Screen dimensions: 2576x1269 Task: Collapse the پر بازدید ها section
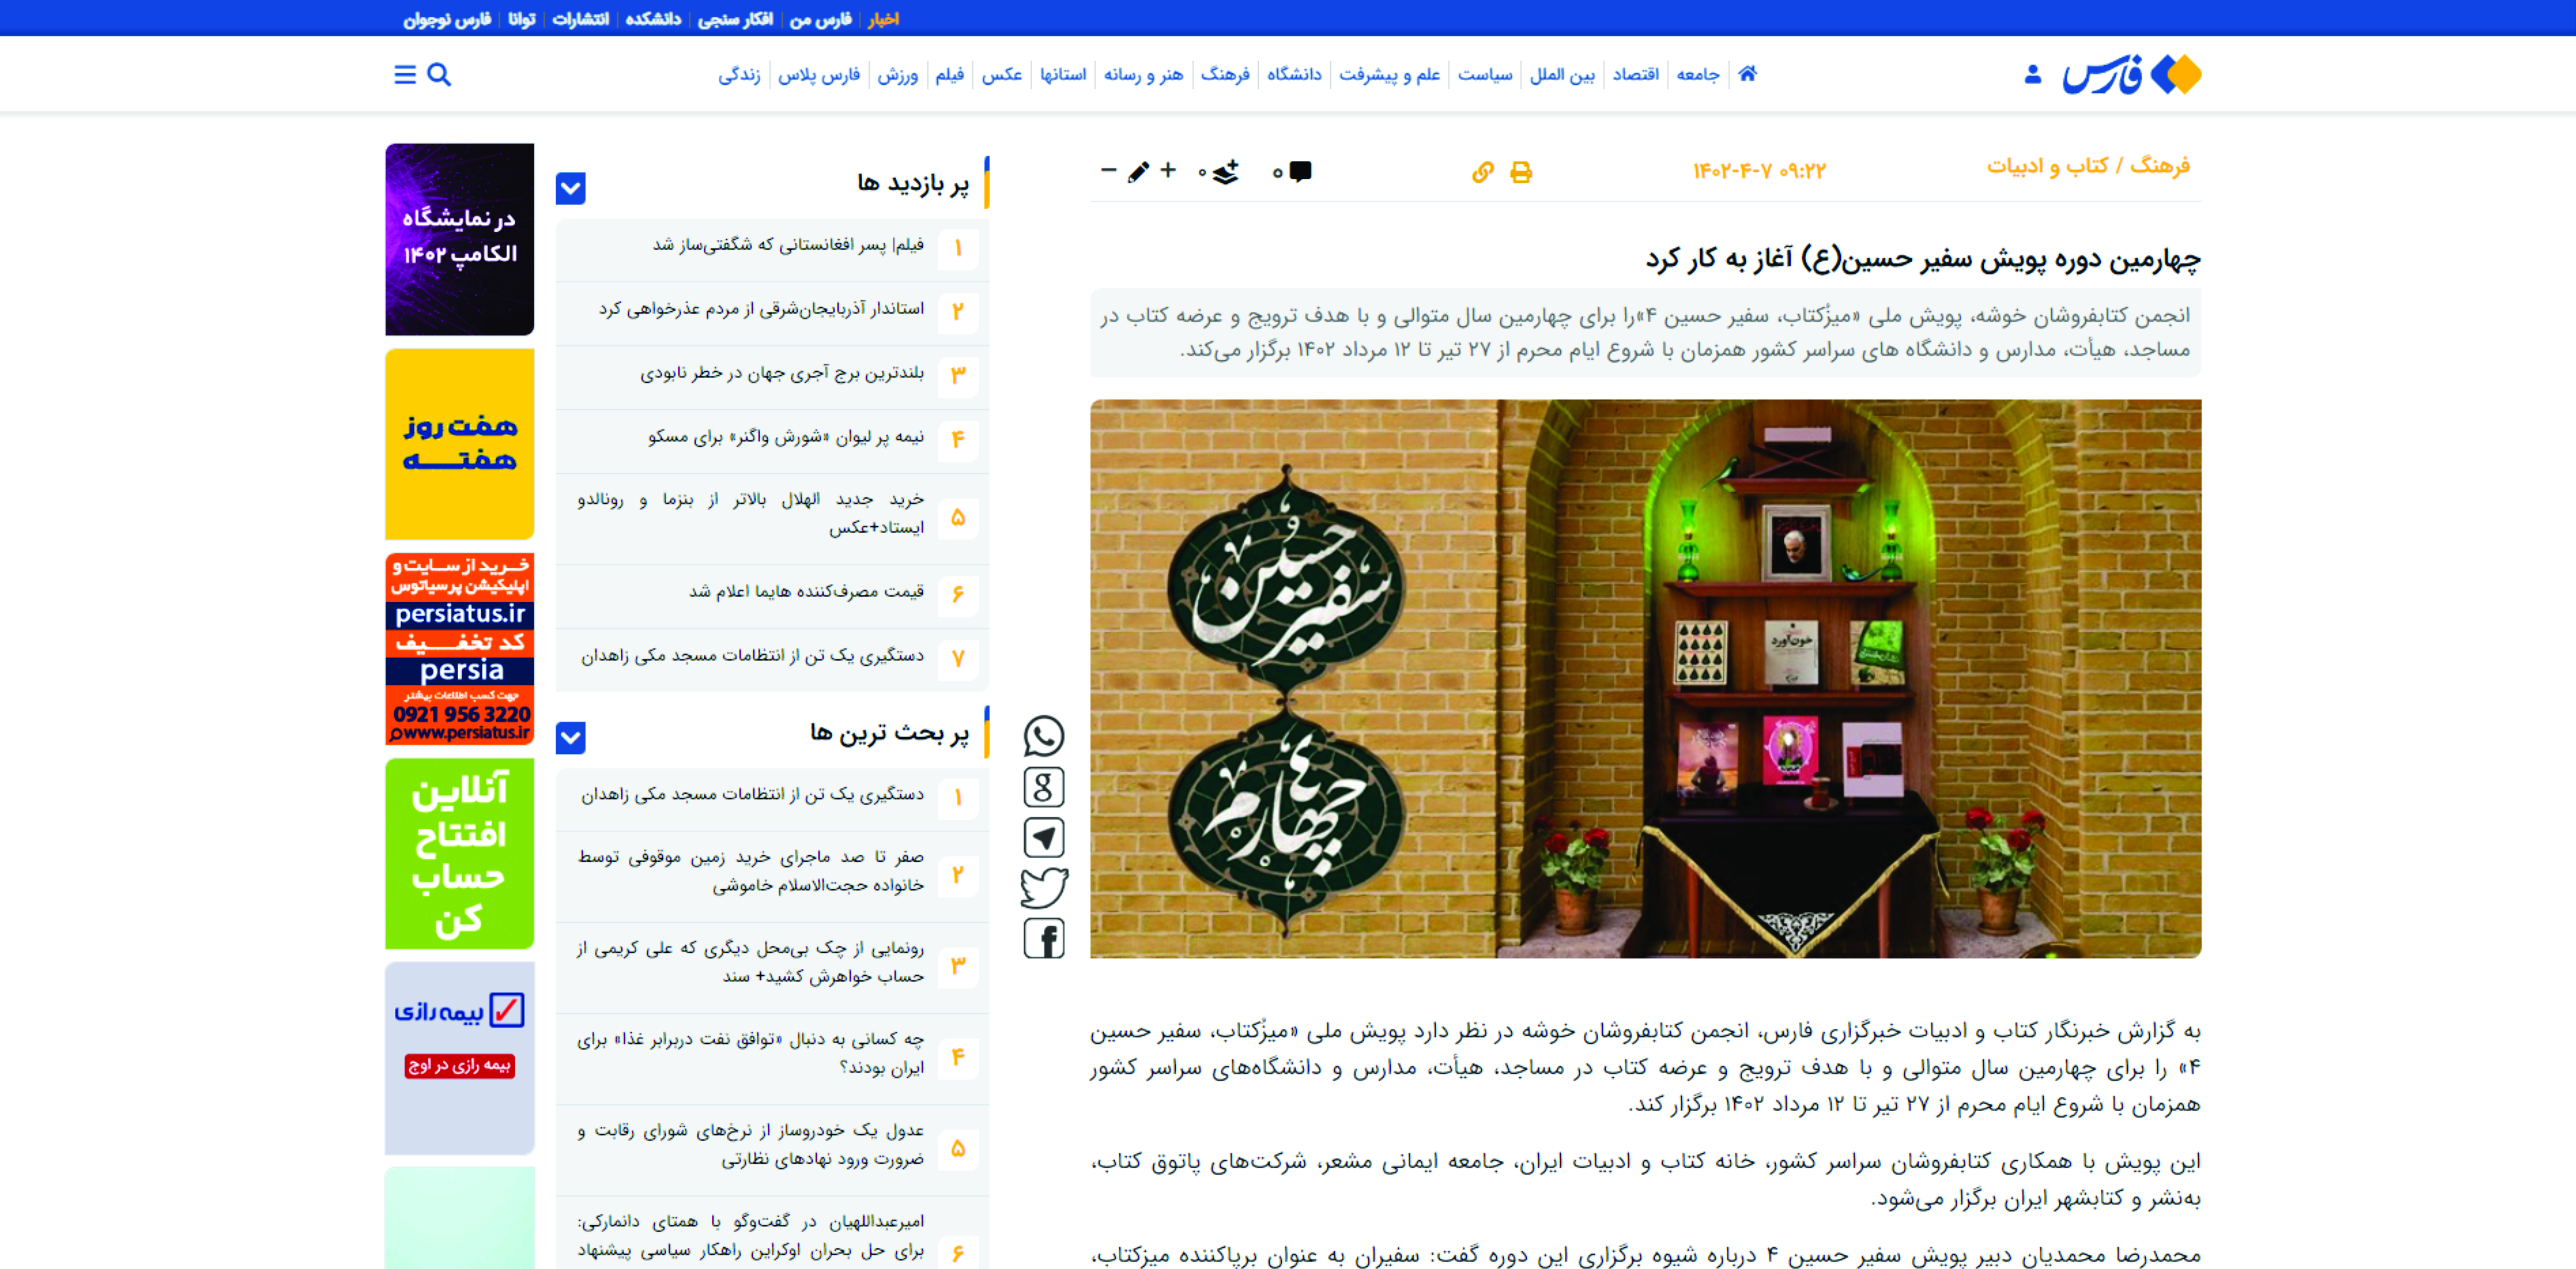(571, 188)
